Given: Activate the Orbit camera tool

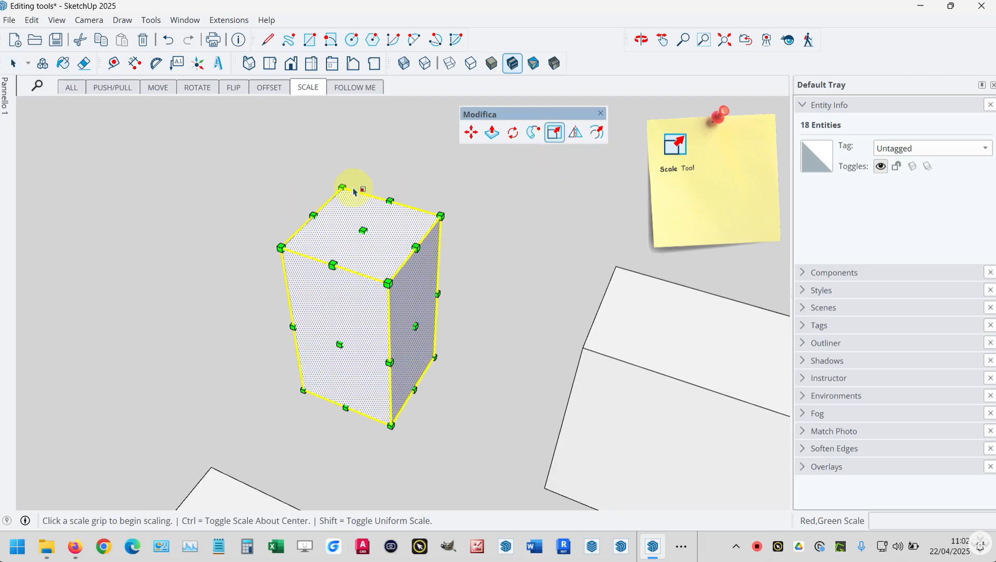Looking at the screenshot, I should (641, 40).
